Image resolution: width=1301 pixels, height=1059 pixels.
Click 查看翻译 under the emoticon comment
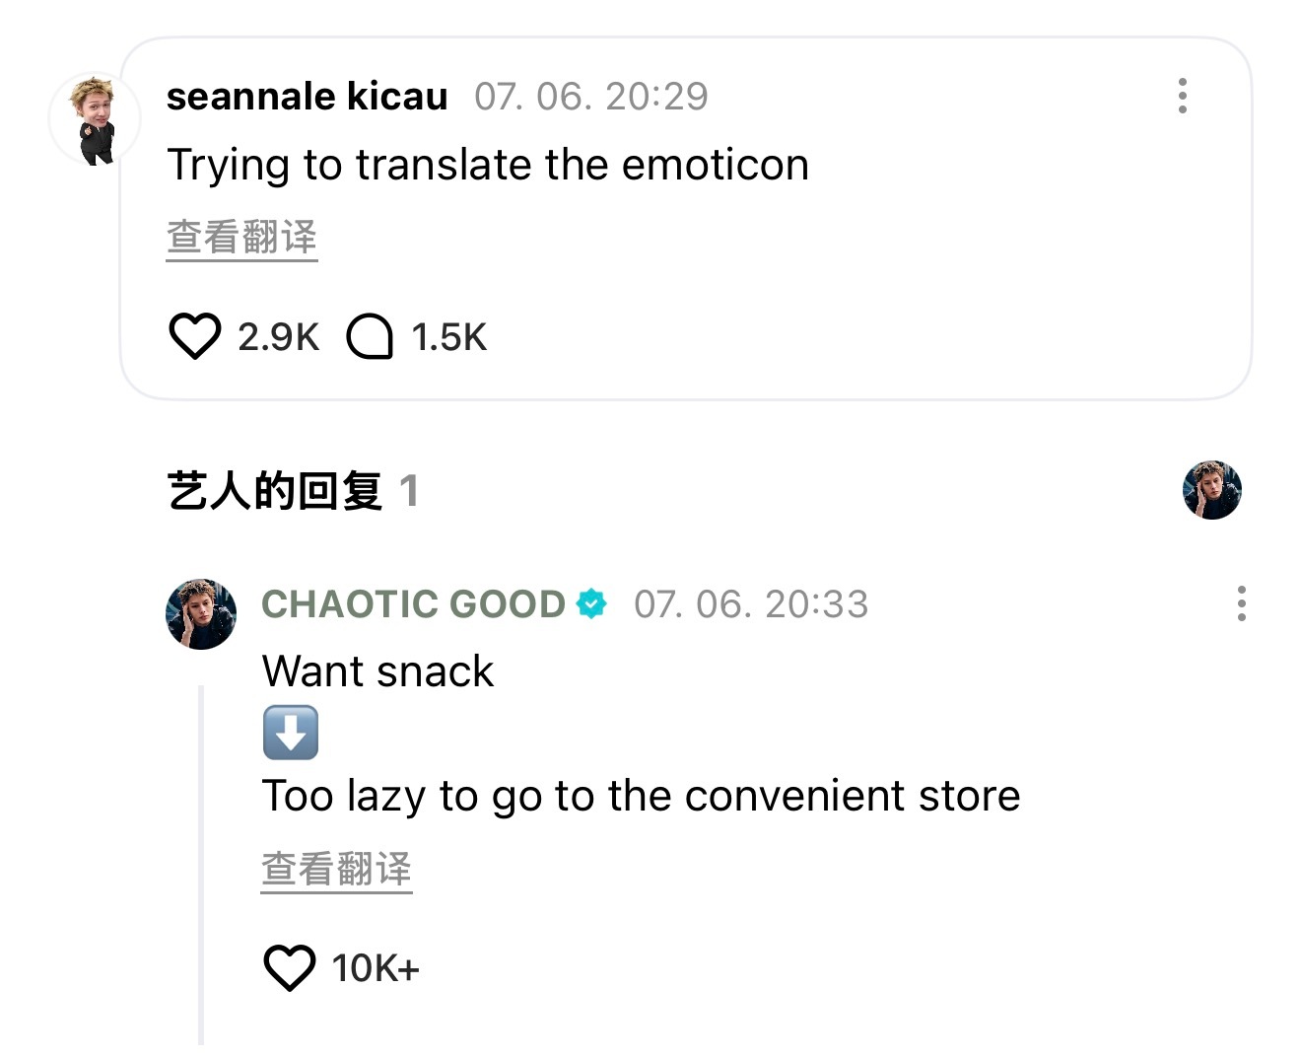point(241,238)
